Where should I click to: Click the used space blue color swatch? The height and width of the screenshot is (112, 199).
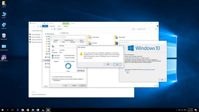pos(53,56)
